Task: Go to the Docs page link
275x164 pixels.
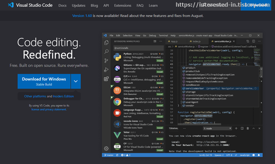Action: [x=62, y=5]
